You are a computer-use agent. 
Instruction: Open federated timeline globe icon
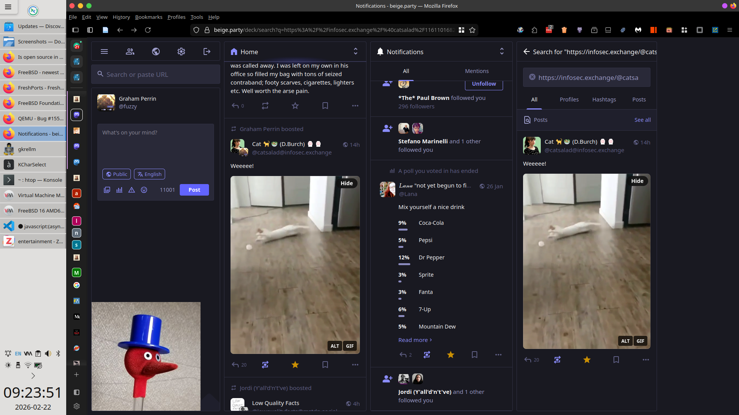156,51
